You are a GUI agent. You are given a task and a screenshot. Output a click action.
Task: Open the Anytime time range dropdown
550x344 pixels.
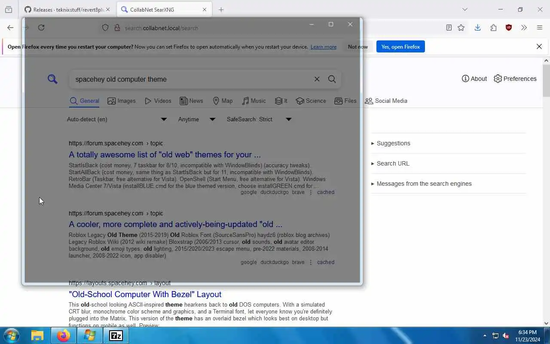197,120
